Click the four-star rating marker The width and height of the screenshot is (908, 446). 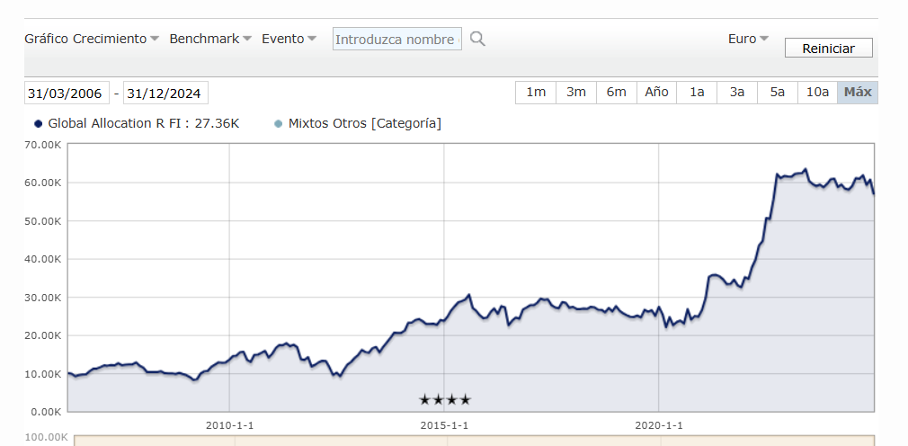445,399
